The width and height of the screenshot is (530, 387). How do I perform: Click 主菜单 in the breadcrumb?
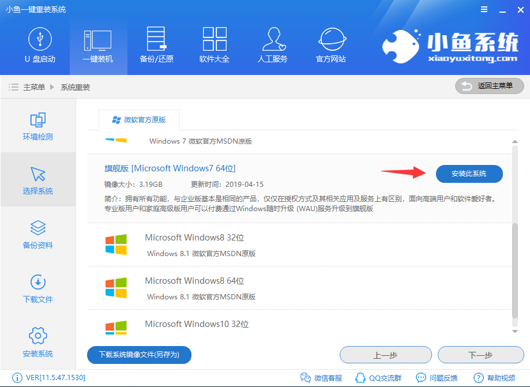click(34, 87)
